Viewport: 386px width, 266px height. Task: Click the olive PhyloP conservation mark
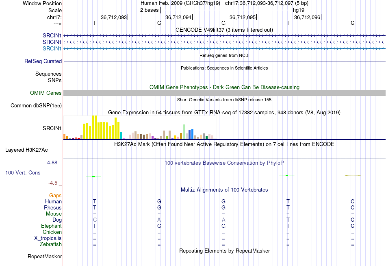353,175
